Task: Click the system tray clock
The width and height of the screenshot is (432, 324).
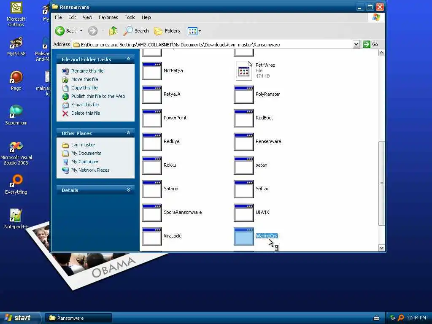Action: 416,318
